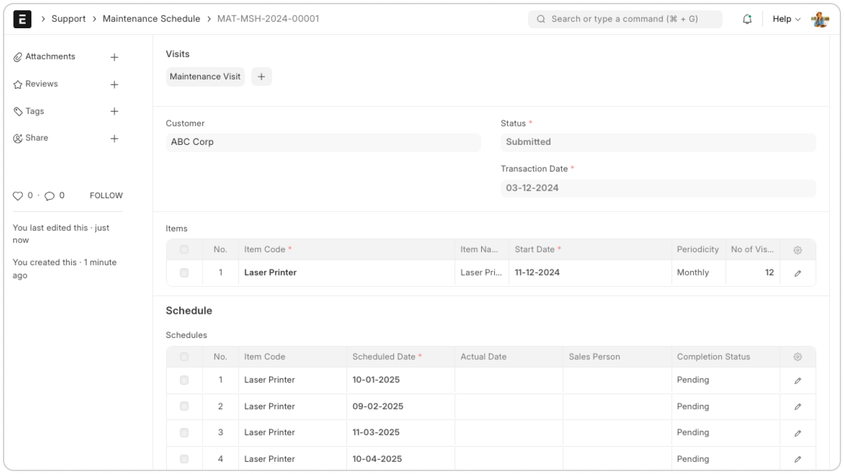Screen dimensions: 844x474
Task: Edit the Laser Printer item row
Action: [x=797, y=273]
